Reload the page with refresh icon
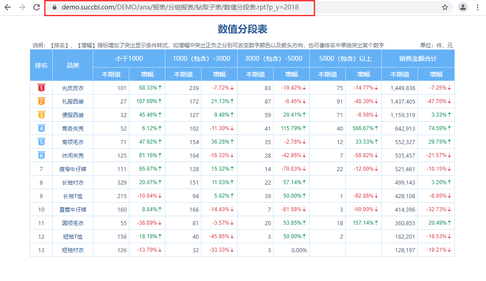 (37, 7)
